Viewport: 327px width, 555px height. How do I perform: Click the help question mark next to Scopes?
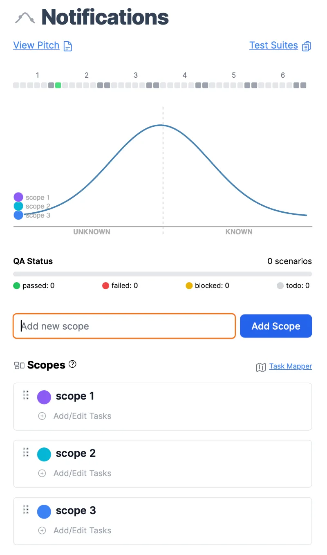pos(72,364)
